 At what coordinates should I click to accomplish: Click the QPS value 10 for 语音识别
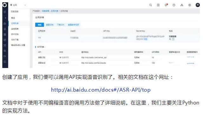click(x=153, y=57)
